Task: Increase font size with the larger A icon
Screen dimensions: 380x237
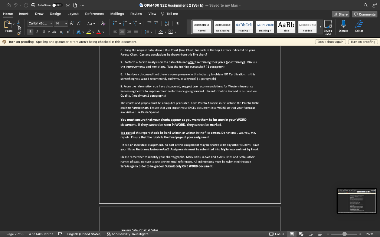Action: (x=72, y=23)
